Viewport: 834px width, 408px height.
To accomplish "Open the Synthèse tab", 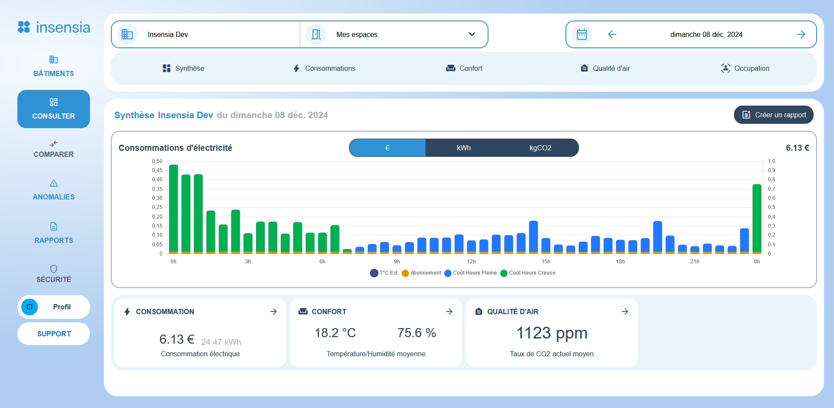I will (183, 68).
